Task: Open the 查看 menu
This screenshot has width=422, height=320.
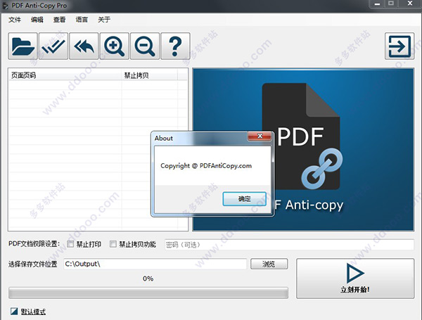Action: (x=59, y=20)
